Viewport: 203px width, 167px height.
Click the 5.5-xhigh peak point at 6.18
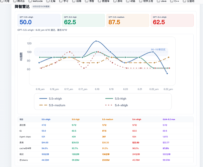(x=96, y=41)
